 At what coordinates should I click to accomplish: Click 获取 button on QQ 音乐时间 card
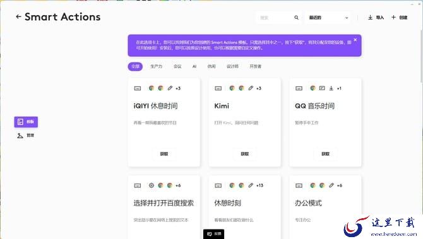tap(325, 154)
